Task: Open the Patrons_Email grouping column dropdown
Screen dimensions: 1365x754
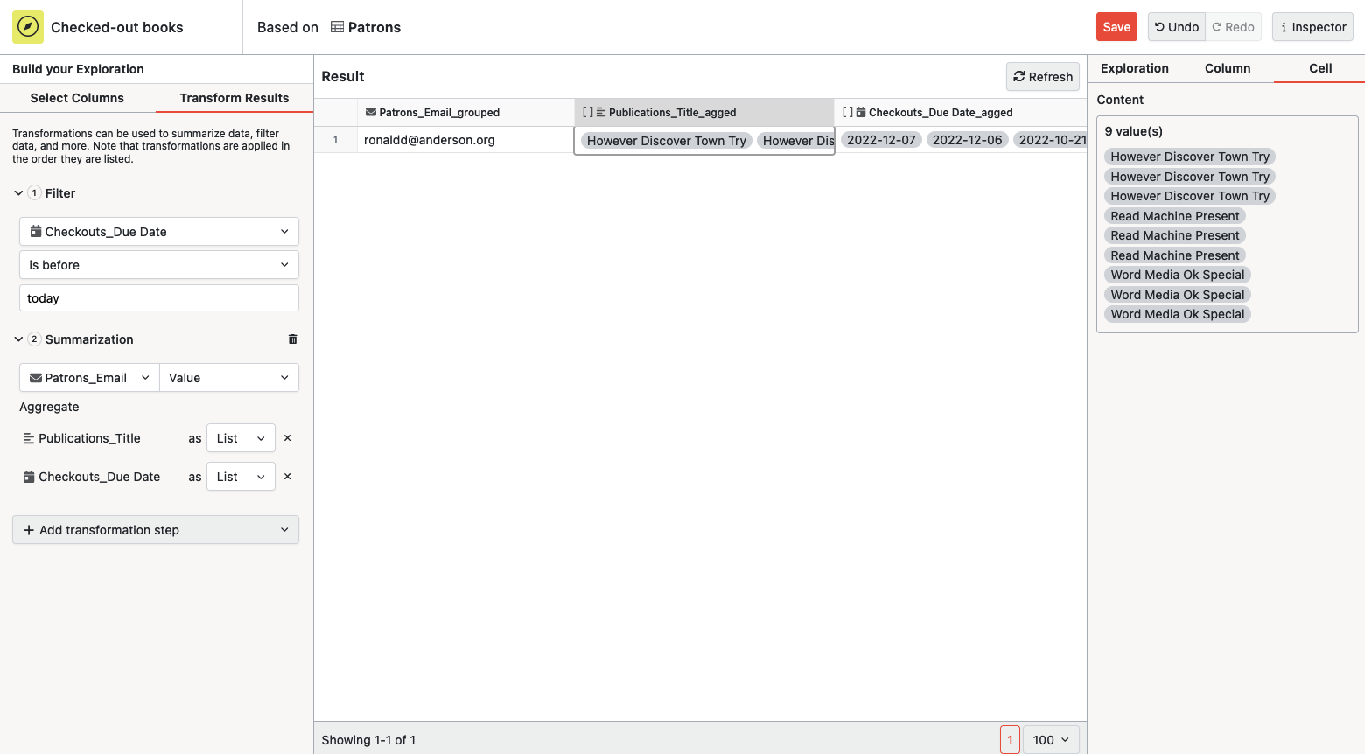Action: tap(89, 378)
